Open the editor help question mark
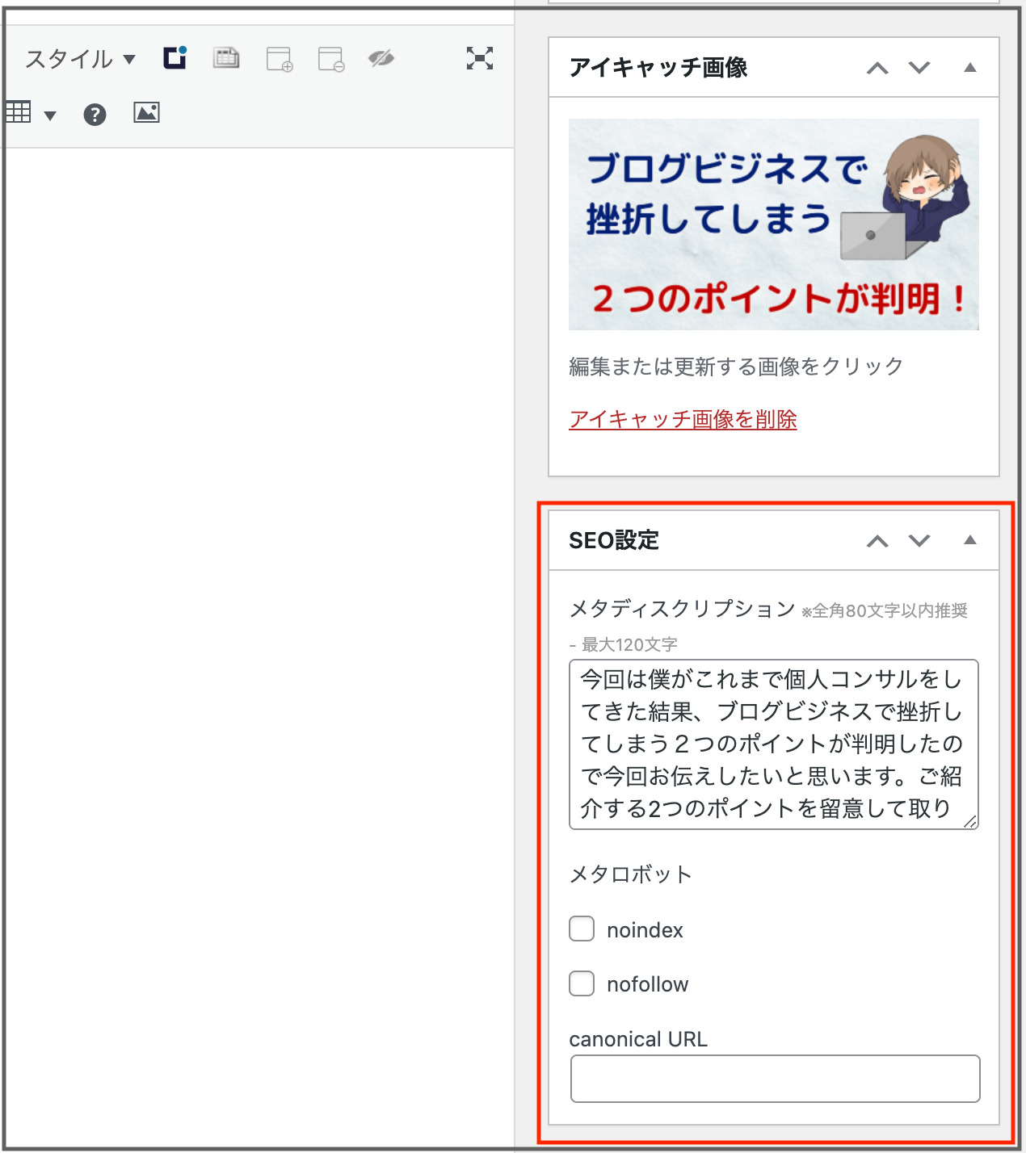 click(95, 115)
